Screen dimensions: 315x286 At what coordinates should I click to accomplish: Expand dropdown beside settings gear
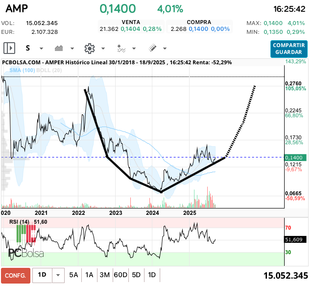tap(103, 49)
